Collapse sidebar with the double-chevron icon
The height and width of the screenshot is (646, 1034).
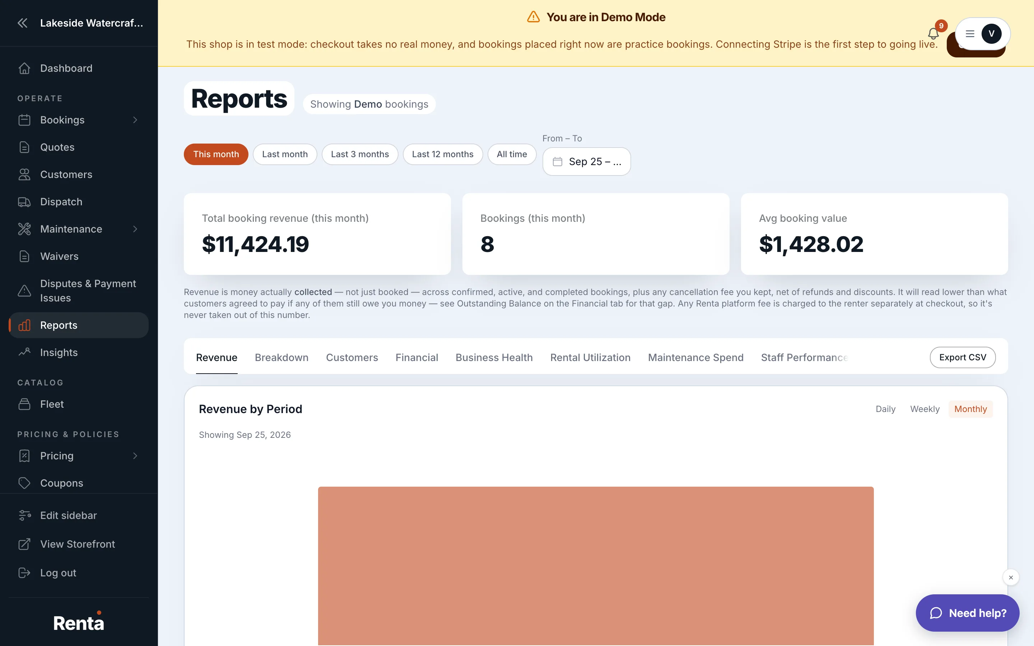23,23
